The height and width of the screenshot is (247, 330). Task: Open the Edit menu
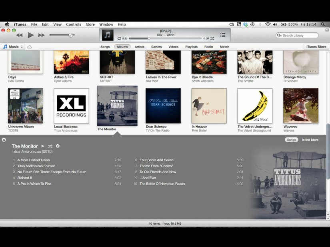click(x=45, y=24)
